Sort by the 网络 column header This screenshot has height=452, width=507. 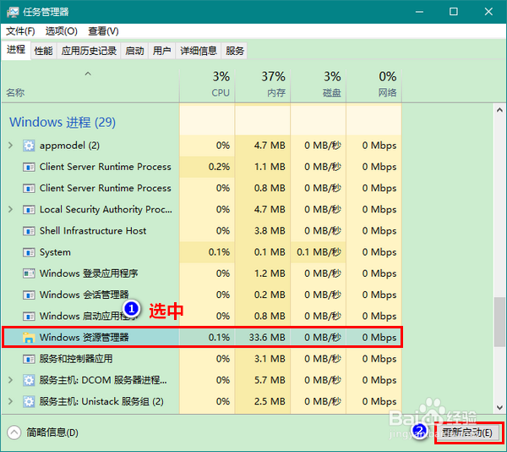pos(374,85)
